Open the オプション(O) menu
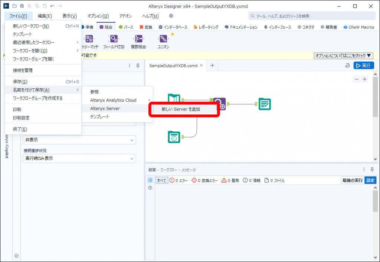This screenshot has width=380, height=262. pyautogui.click(x=98, y=16)
